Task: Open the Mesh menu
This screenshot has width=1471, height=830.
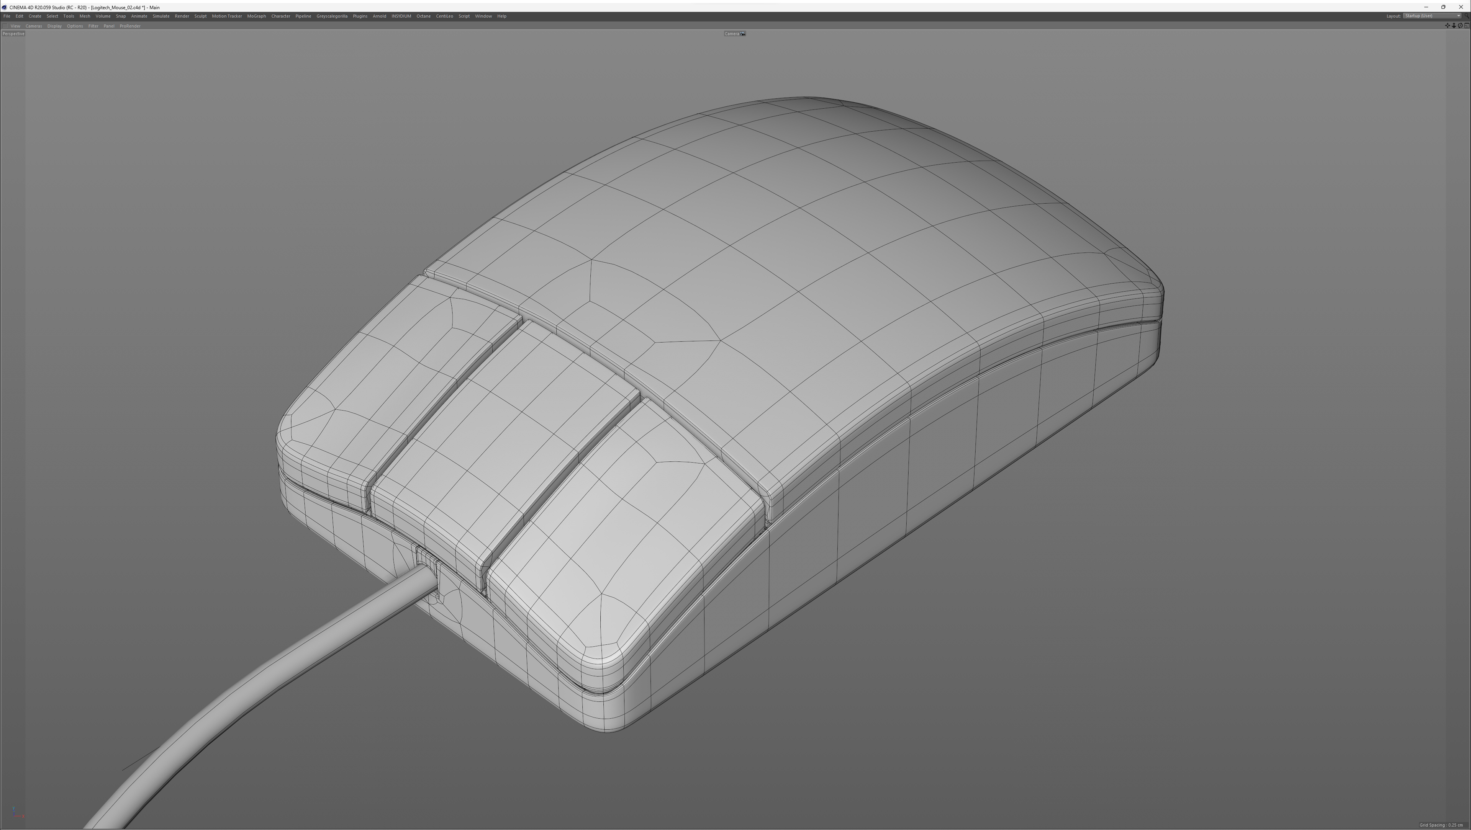Action: [x=85, y=16]
